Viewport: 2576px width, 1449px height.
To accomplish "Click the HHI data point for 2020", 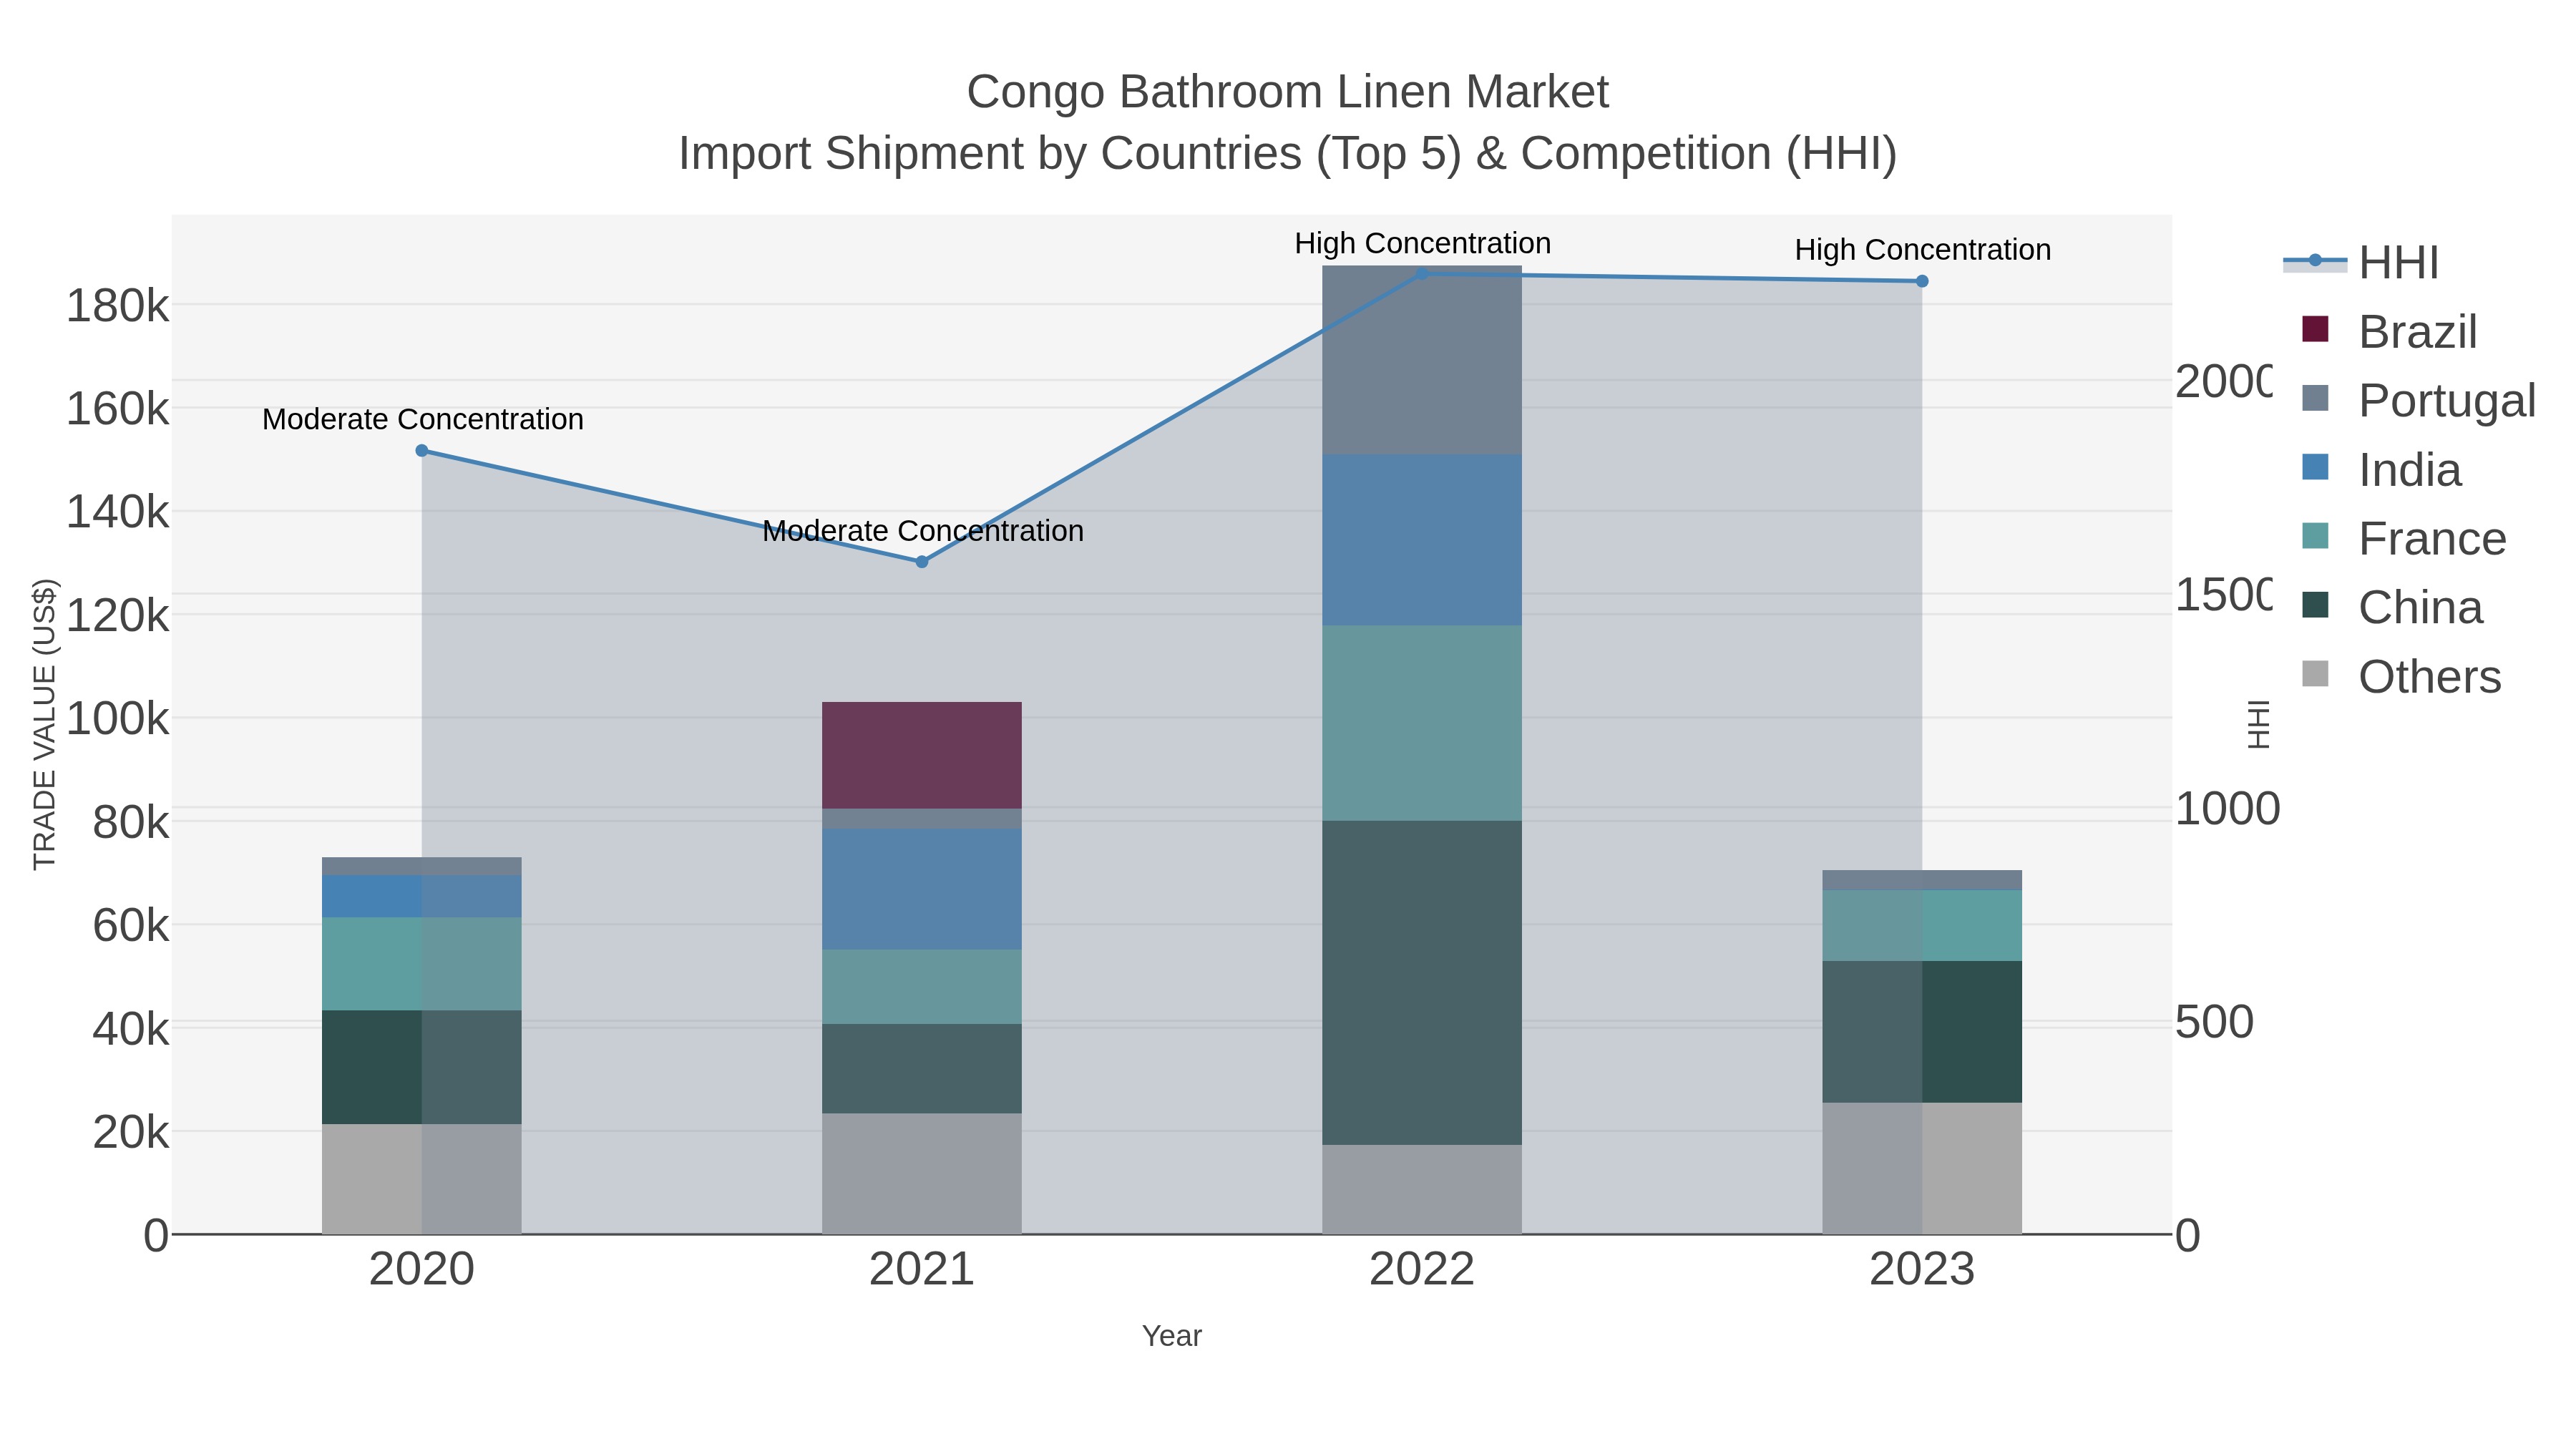I will (422, 451).
